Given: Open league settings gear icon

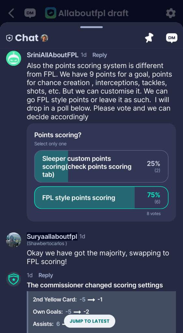Looking at the screenshot, I should [x=171, y=13].
